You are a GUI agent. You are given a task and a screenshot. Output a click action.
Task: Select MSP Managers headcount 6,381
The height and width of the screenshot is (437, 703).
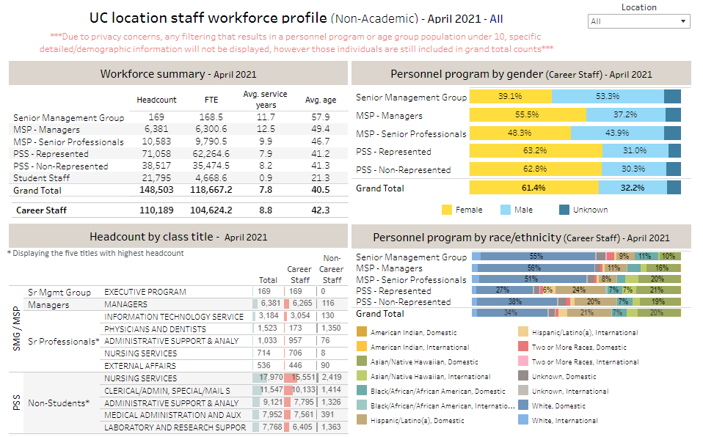pos(156,129)
